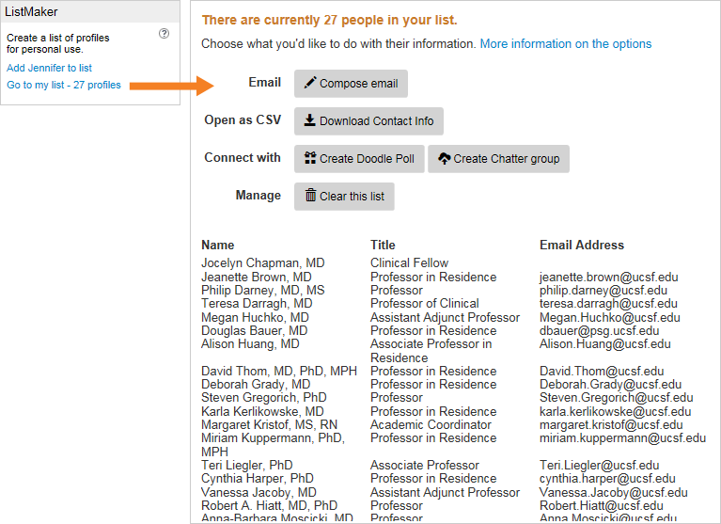Click email karla.kerlikowske@ucsf.edu
Viewport: 721px width, 524px height.
615,411
